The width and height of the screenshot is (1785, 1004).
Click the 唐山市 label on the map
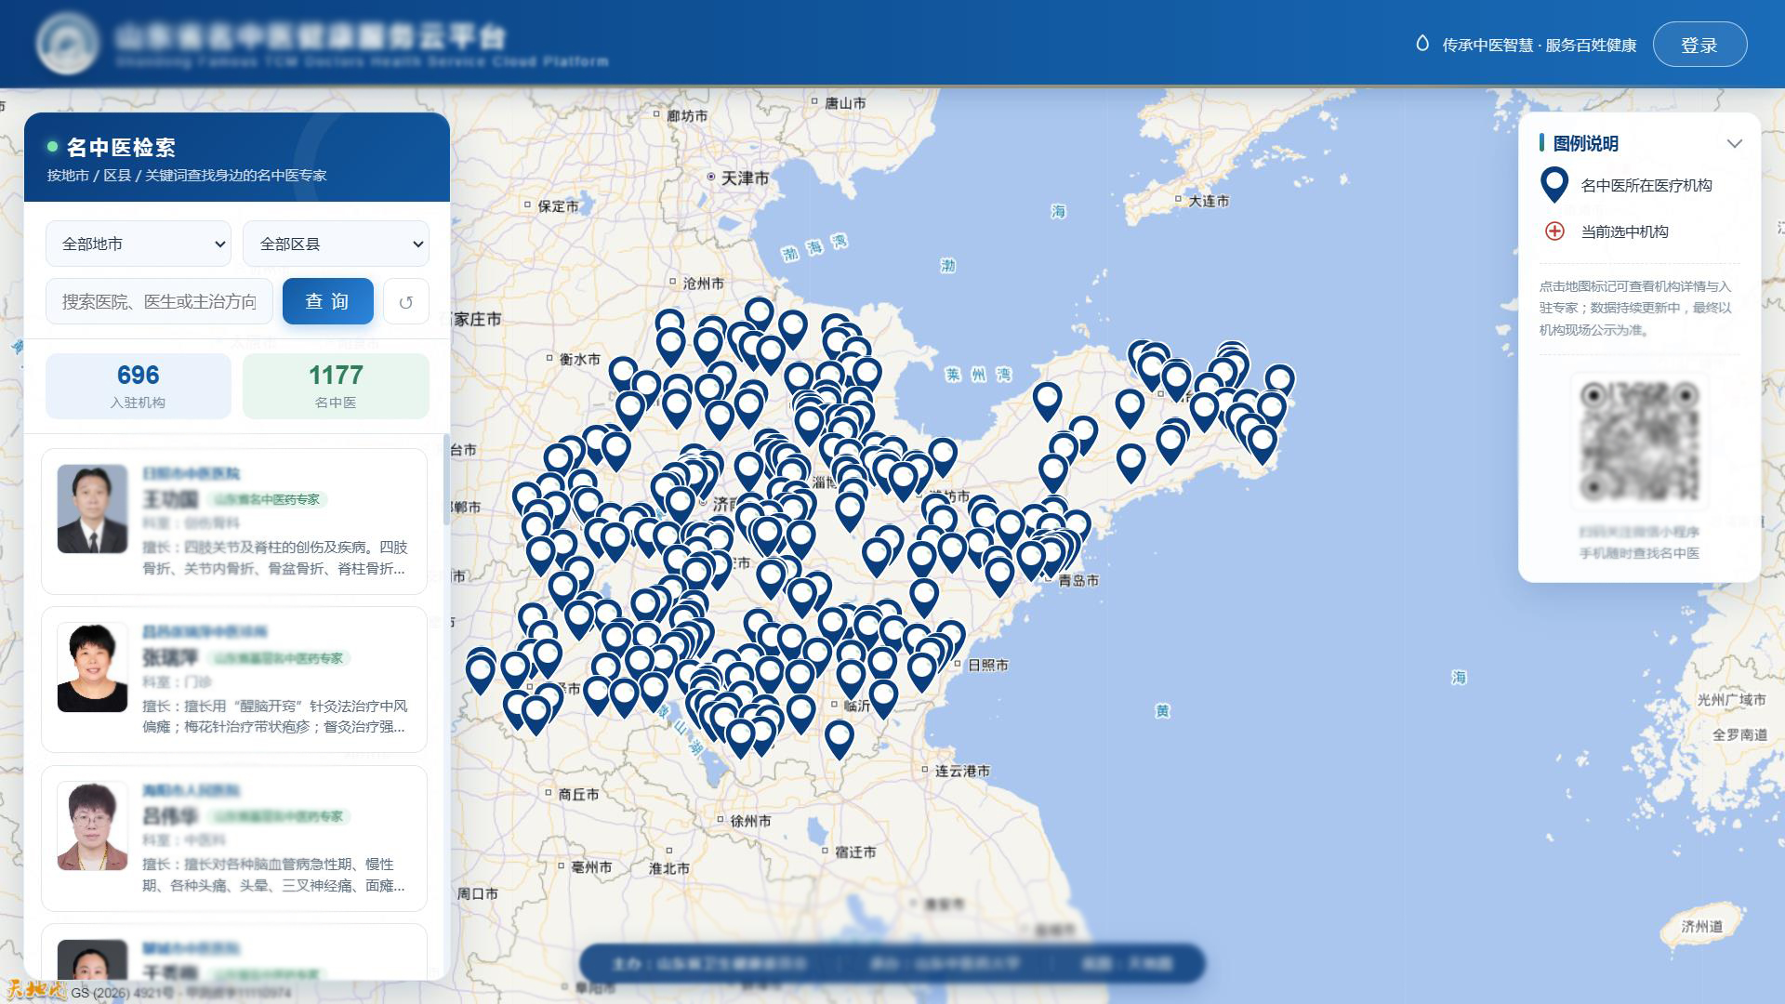click(845, 103)
